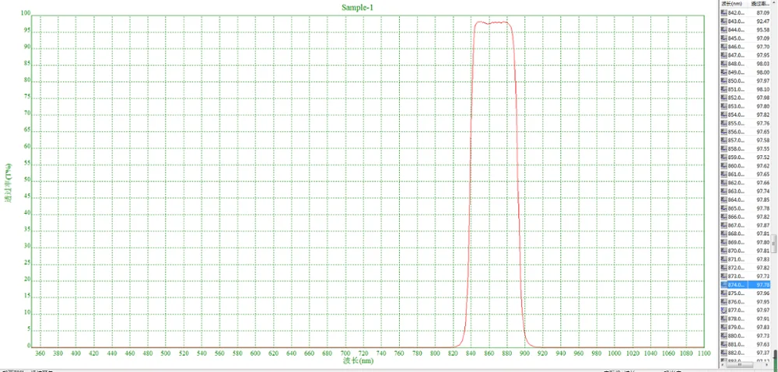Click the row icon beside 850.0 nm
The height and width of the screenshot is (372, 778).
pyautogui.click(x=724, y=81)
